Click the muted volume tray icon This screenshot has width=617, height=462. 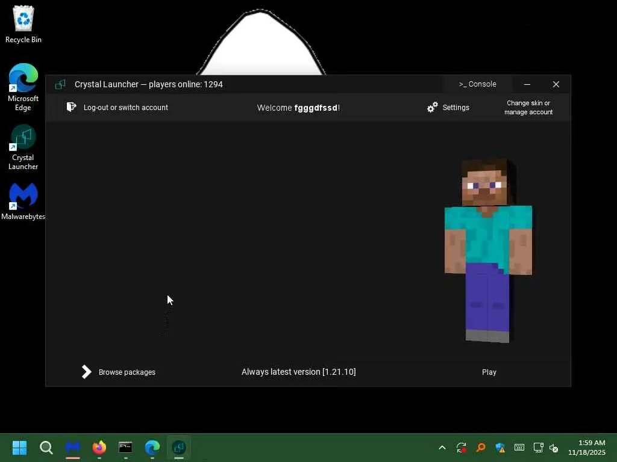[x=554, y=448]
